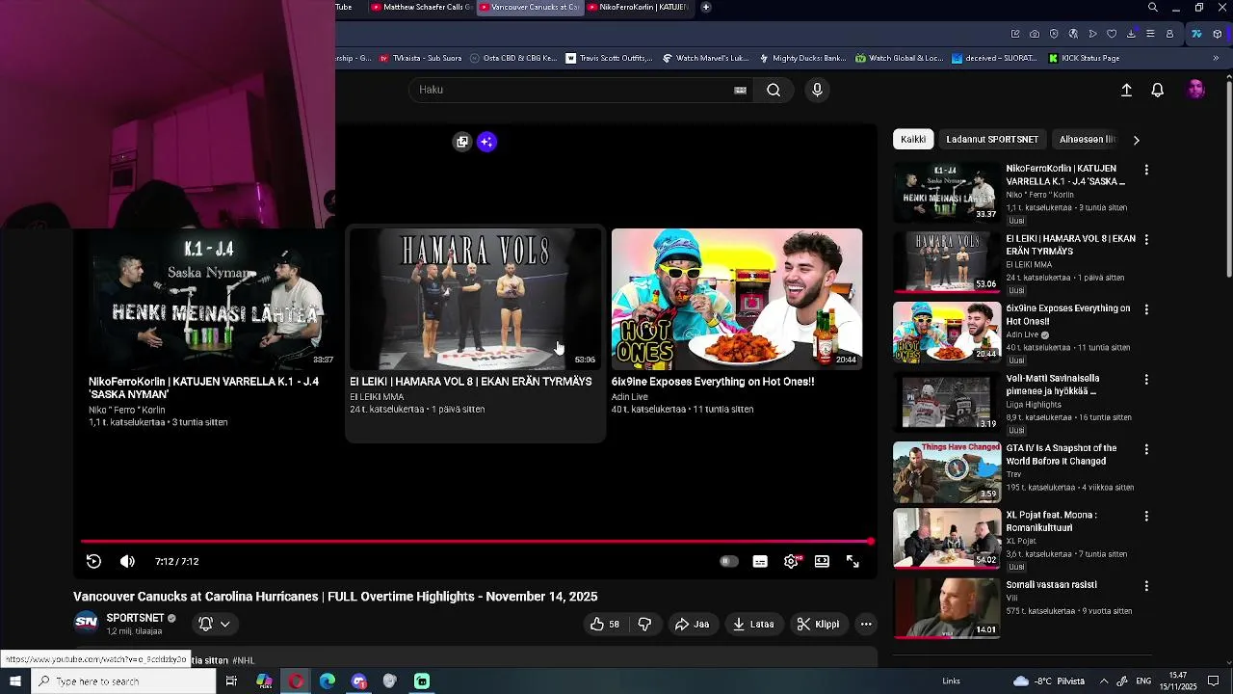Viewport: 1233px width, 694px height.
Task: Expand bookmarks bar overflow chevron
Action: point(1216,58)
